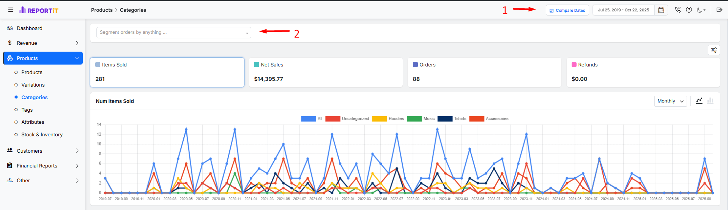Open Stock & Inventory in sidebar
Viewport: 728px width, 210px height.
click(42, 135)
